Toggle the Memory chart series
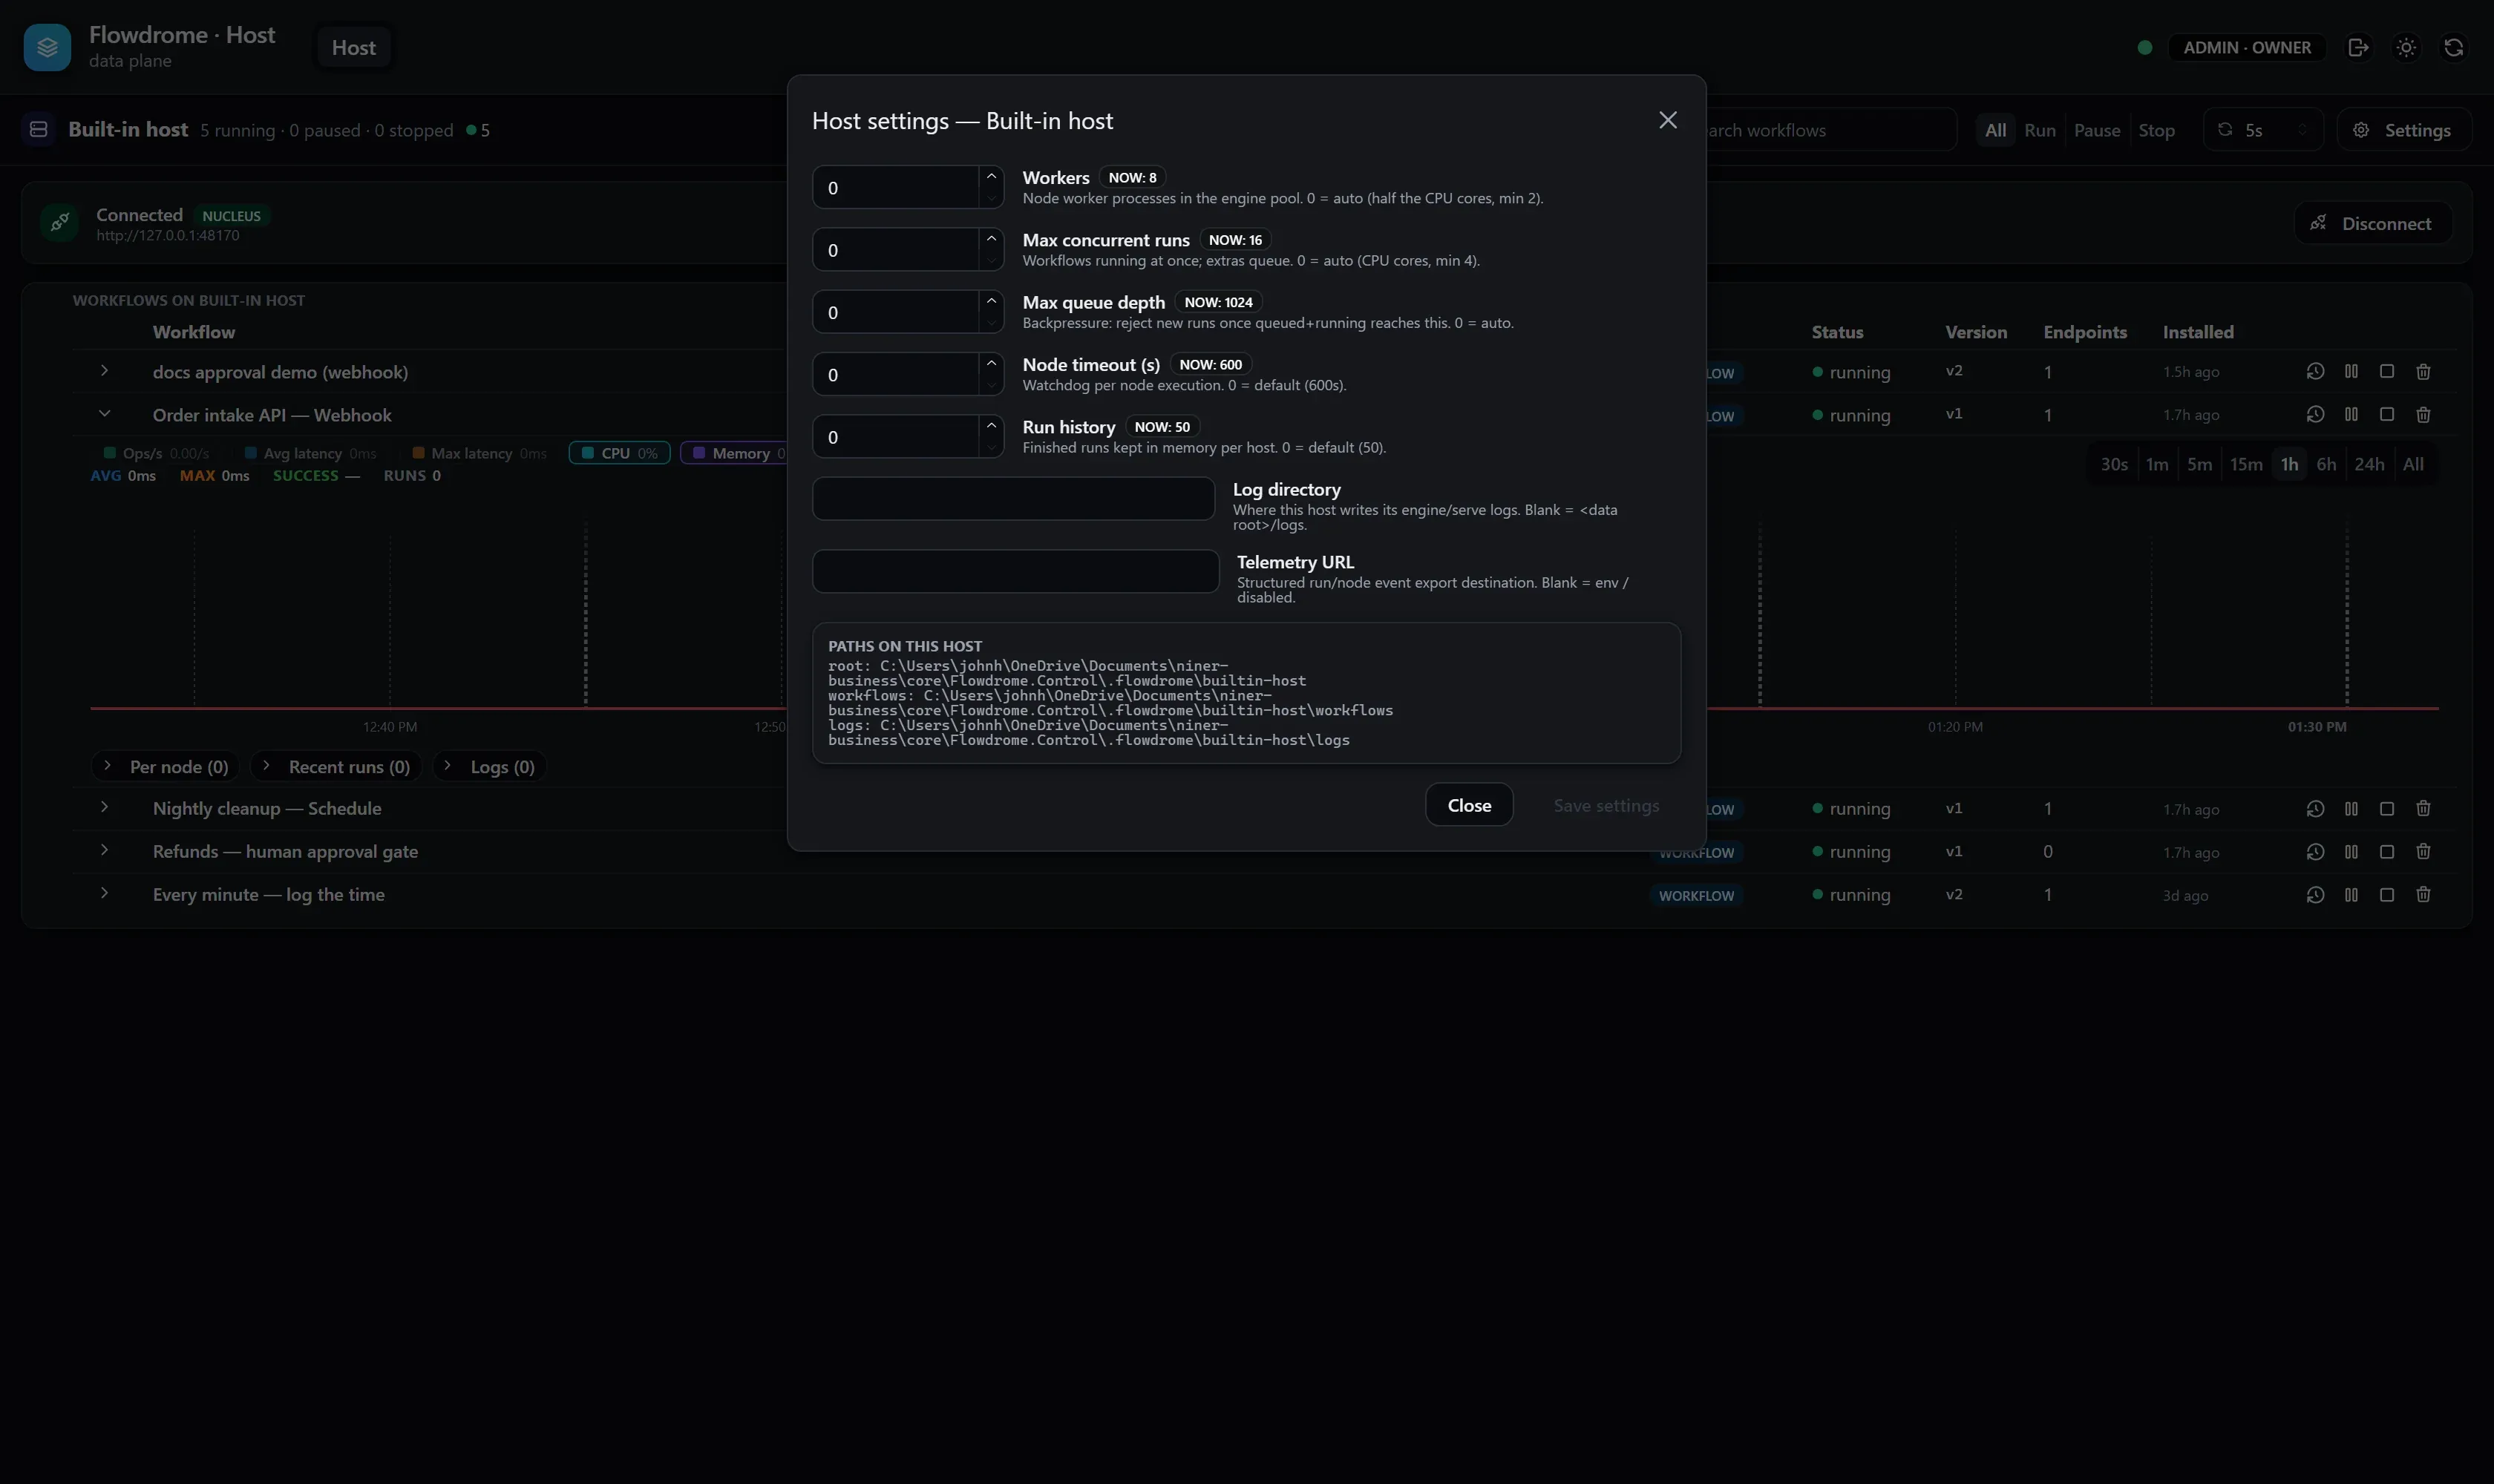This screenshot has width=2494, height=1484. [736, 453]
